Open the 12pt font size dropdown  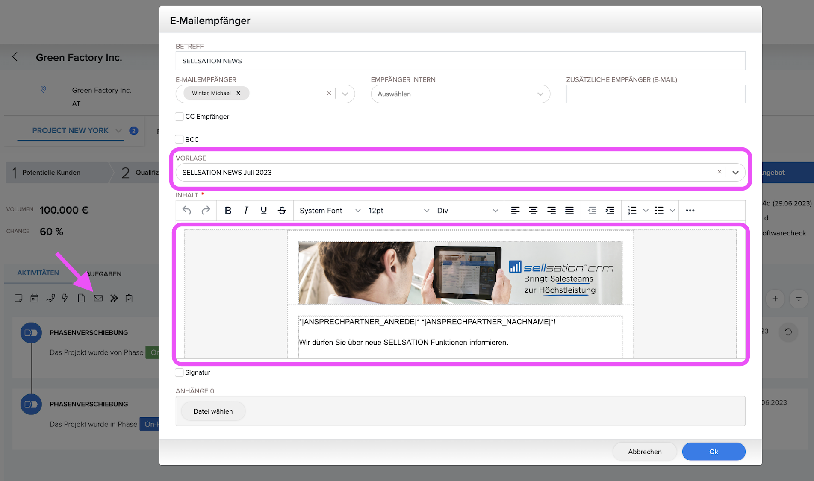[x=398, y=210]
